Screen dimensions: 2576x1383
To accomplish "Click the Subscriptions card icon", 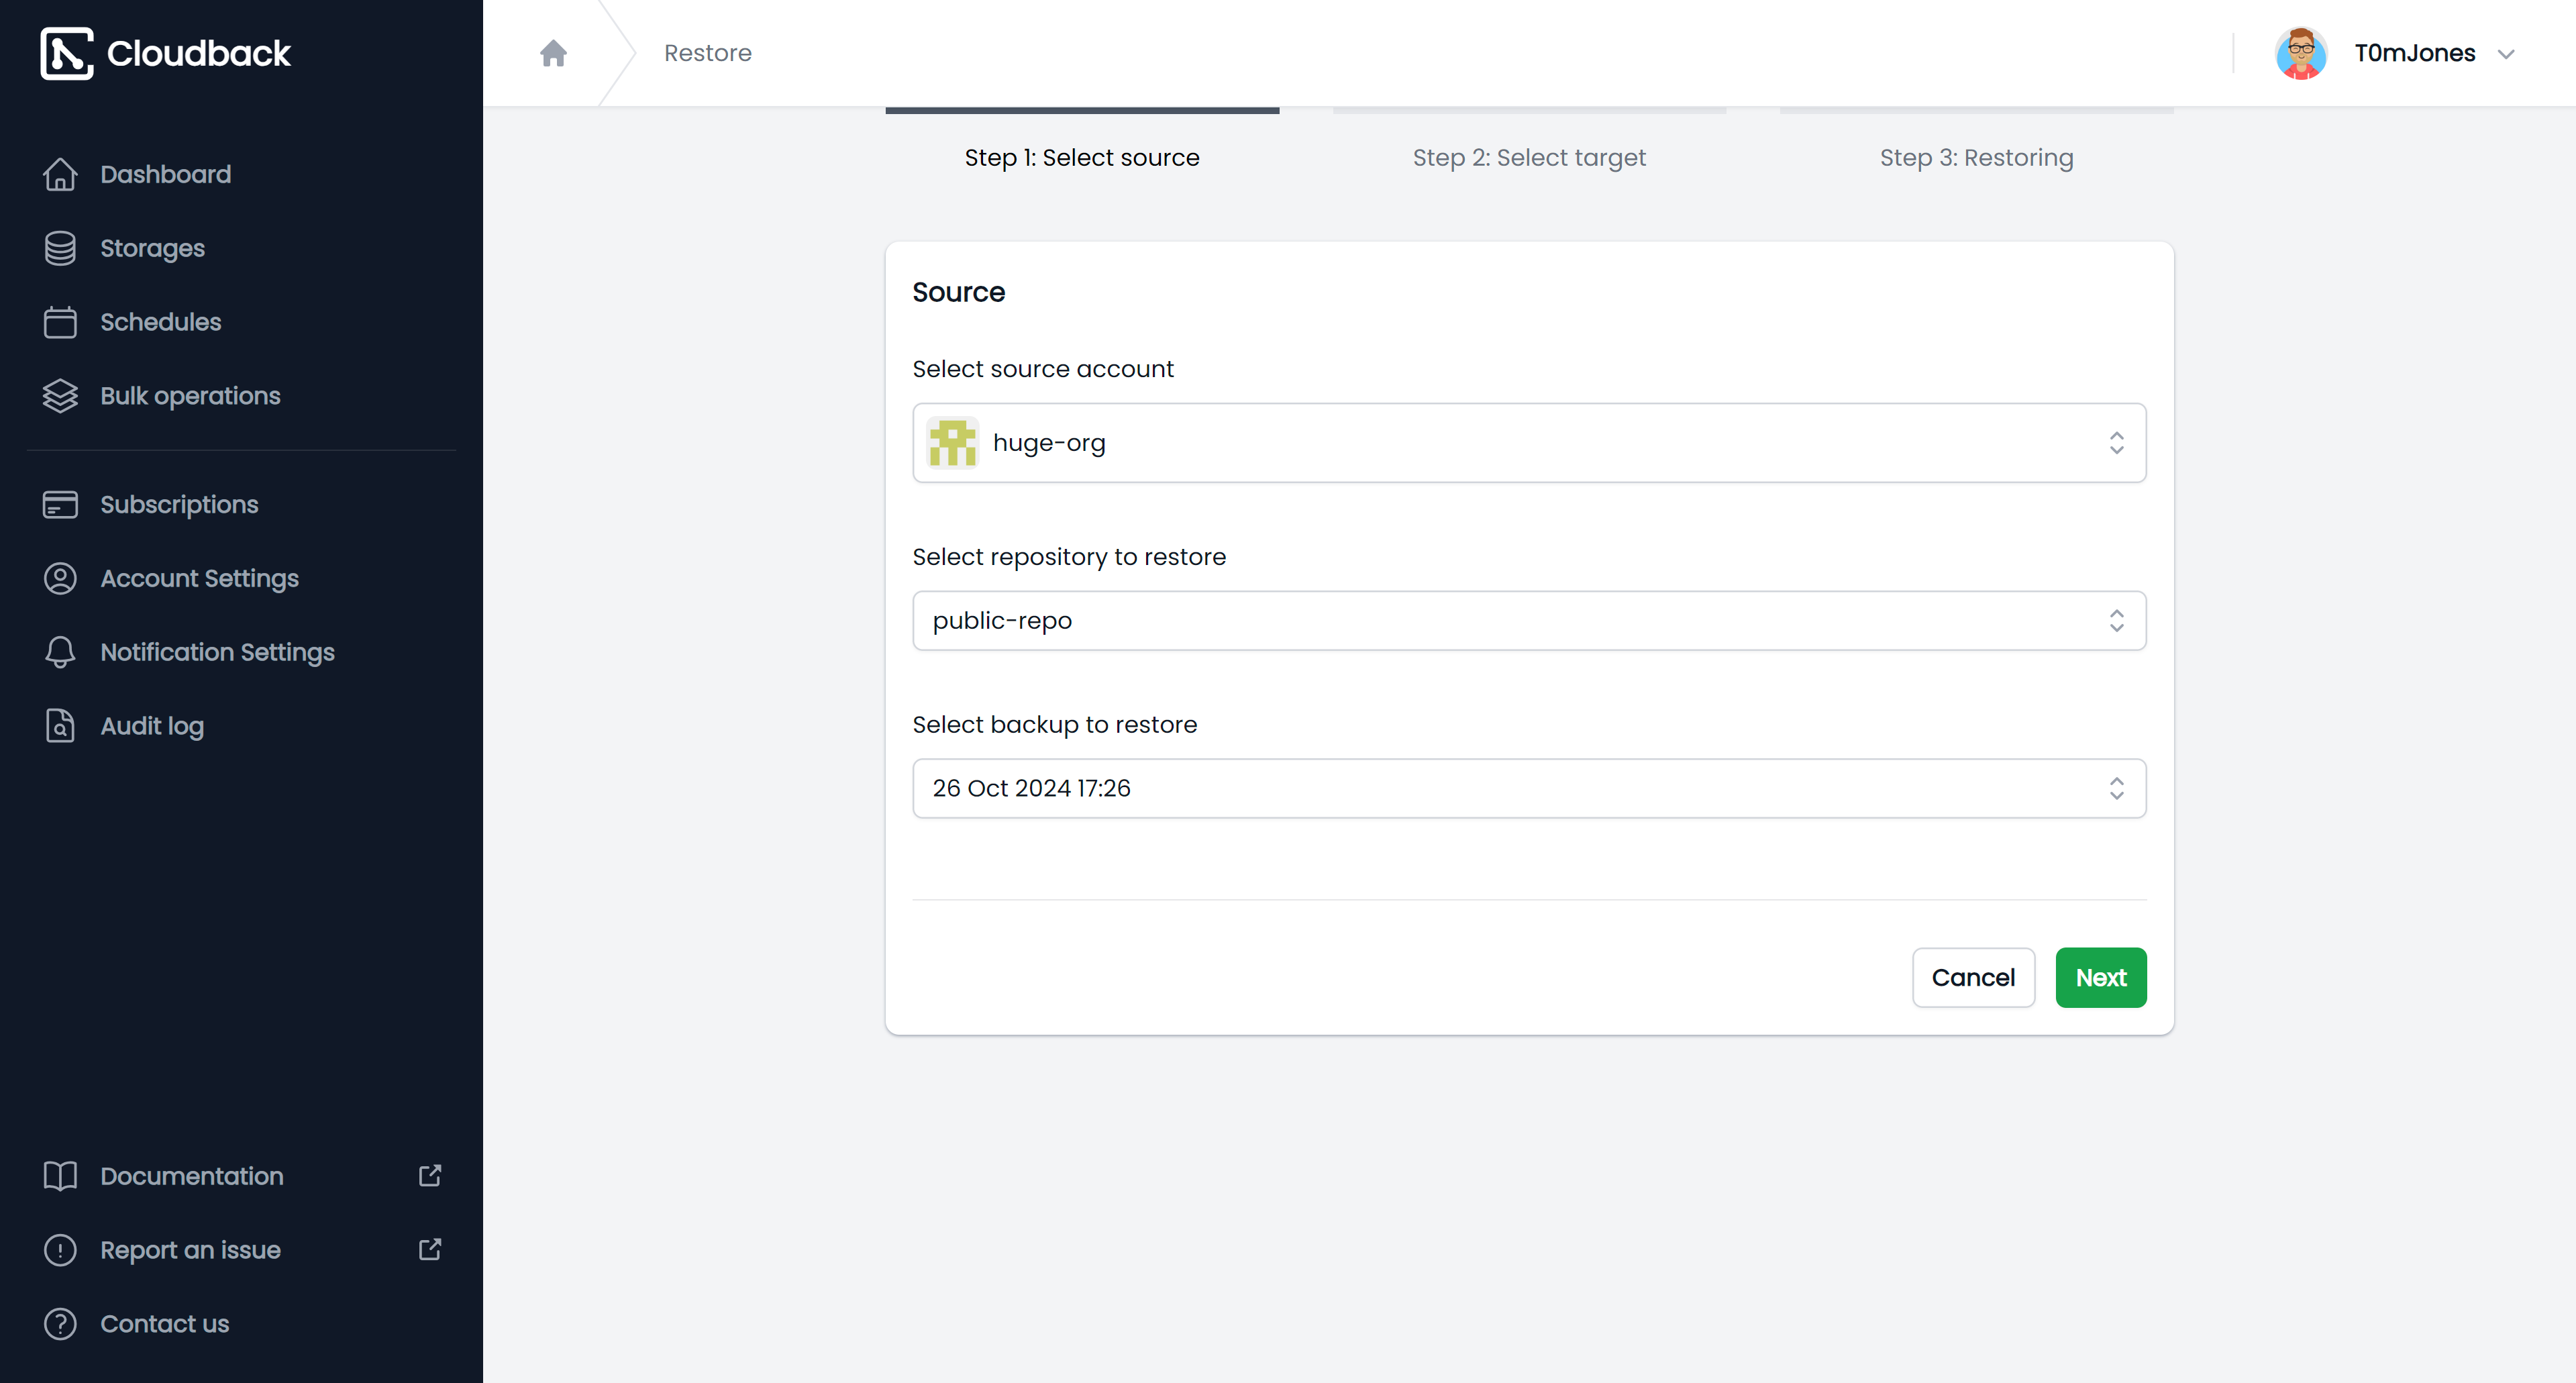I will [x=60, y=504].
